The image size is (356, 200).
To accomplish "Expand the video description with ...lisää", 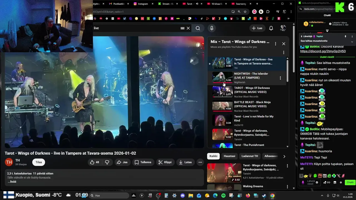I will (12, 182).
